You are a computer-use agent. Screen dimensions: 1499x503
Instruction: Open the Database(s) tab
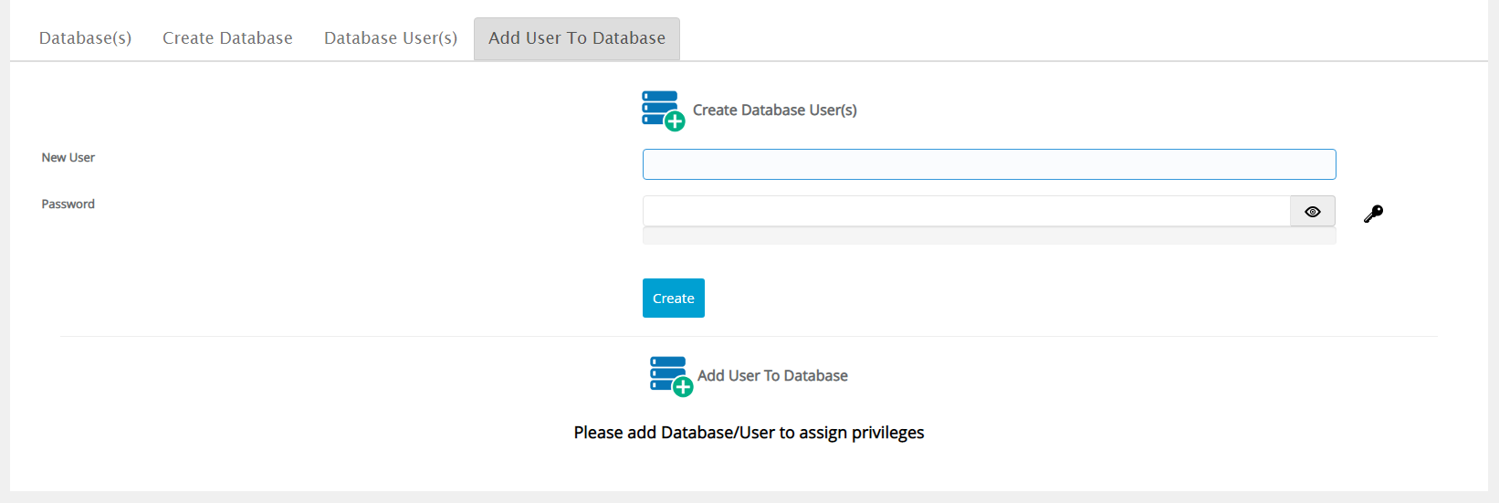(85, 38)
